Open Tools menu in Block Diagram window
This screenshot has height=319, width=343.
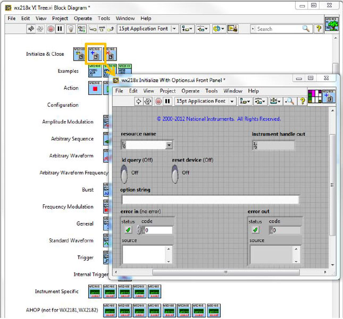click(104, 18)
